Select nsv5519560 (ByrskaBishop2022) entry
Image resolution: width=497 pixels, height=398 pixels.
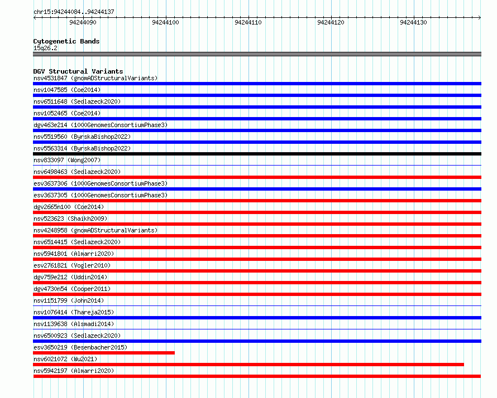tap(82, 137)
